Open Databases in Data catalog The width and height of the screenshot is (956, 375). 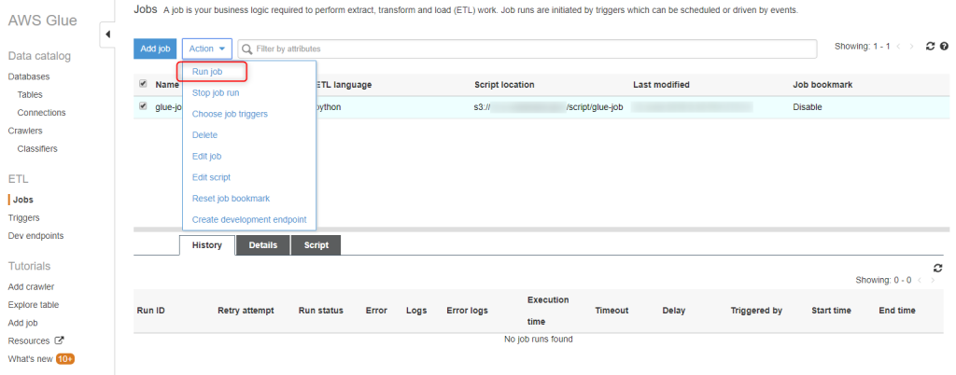click(29, 76)
